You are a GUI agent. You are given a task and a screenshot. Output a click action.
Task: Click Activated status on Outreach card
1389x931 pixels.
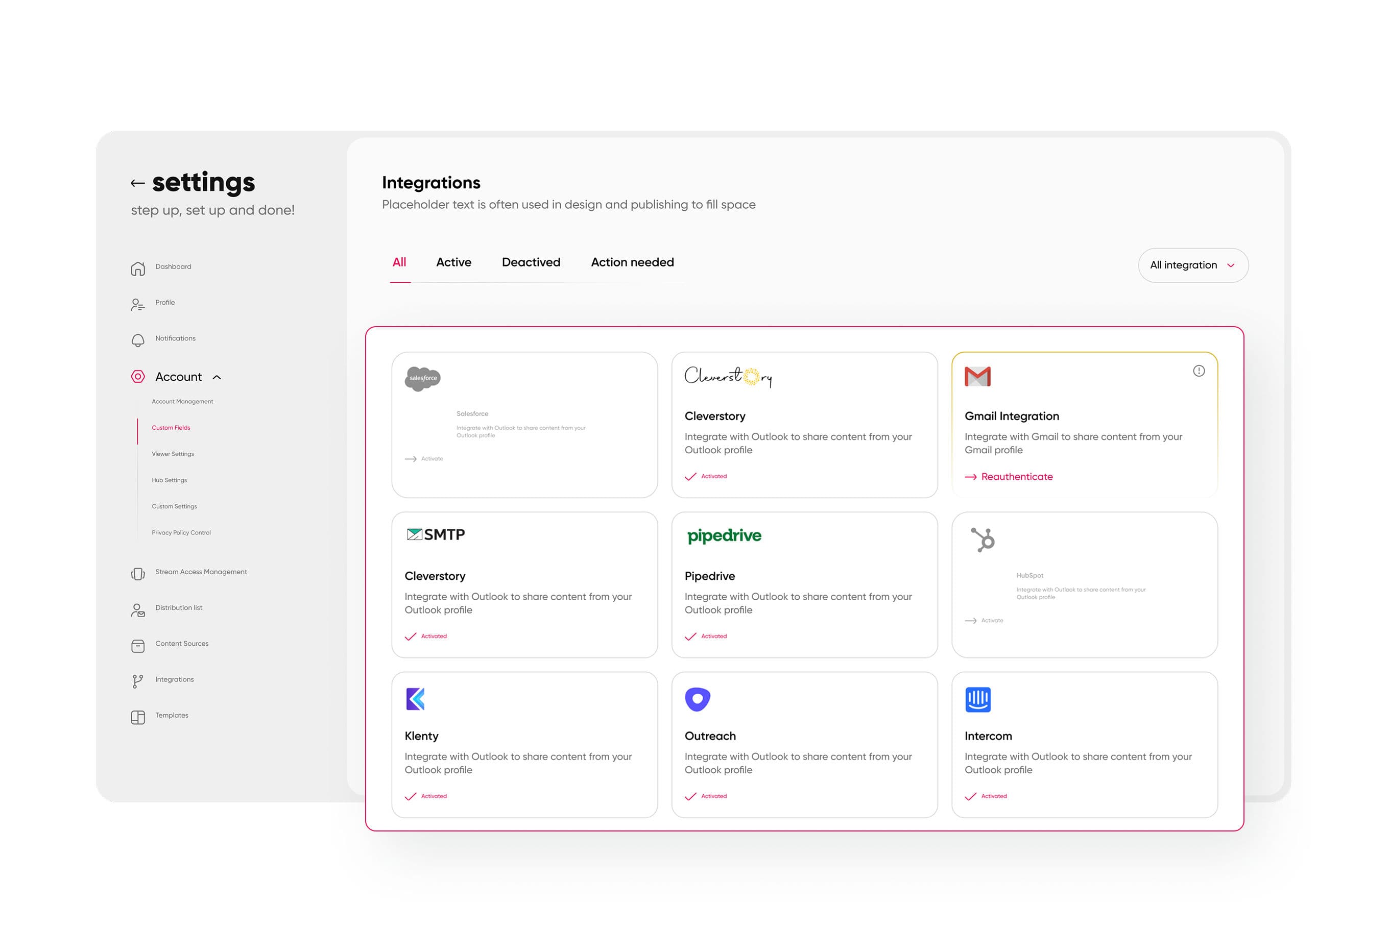[706, 796]
